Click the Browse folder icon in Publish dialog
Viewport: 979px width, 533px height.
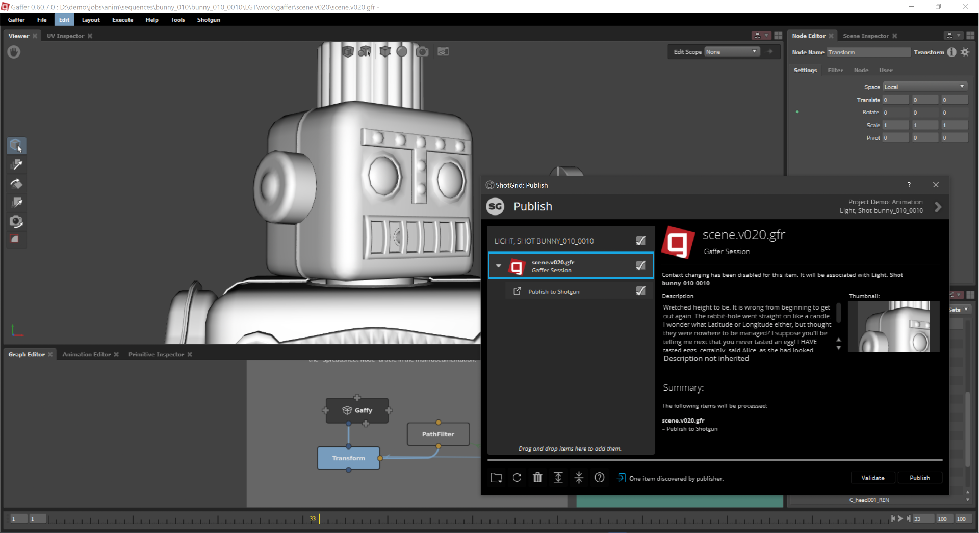496,478
